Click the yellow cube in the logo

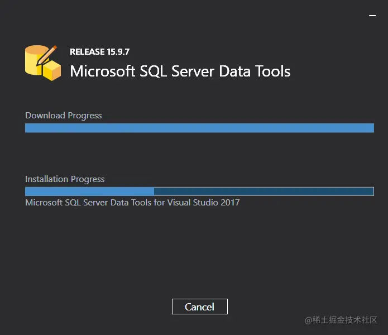click(52, 71)
